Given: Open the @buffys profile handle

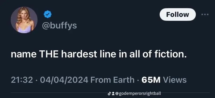Looking at the screenshot, I should point(59,26).
